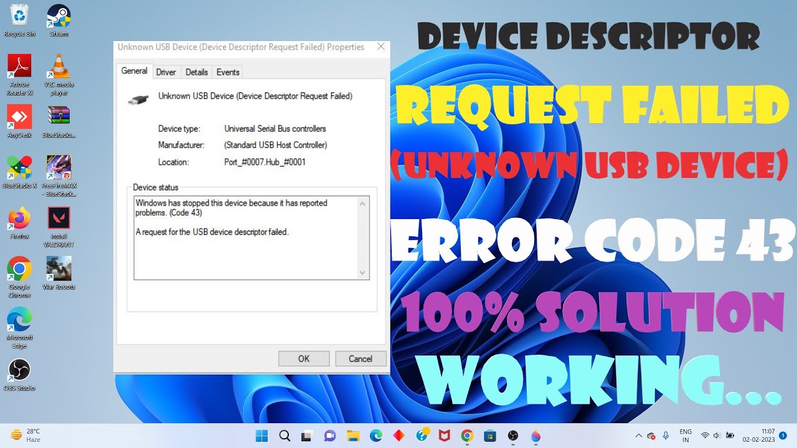Open Microsoft Edge desktop shortcut

click(19, 328)
